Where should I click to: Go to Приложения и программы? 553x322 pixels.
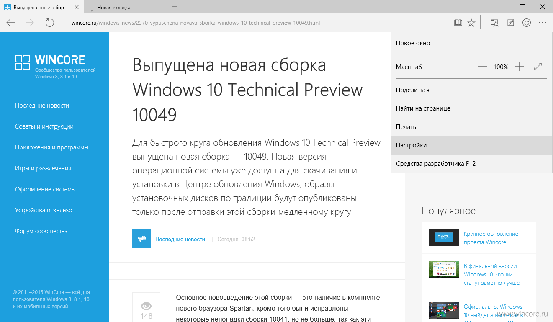pos(51,147)
